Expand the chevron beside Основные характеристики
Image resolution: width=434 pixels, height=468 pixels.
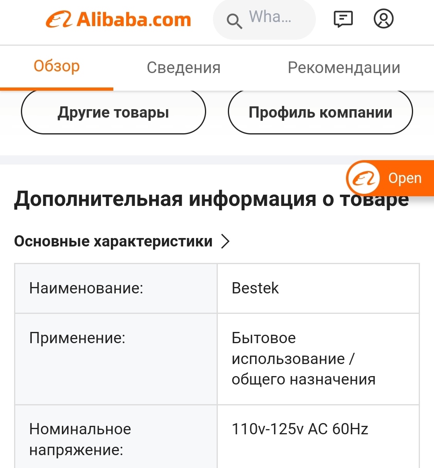coord(226,241)
